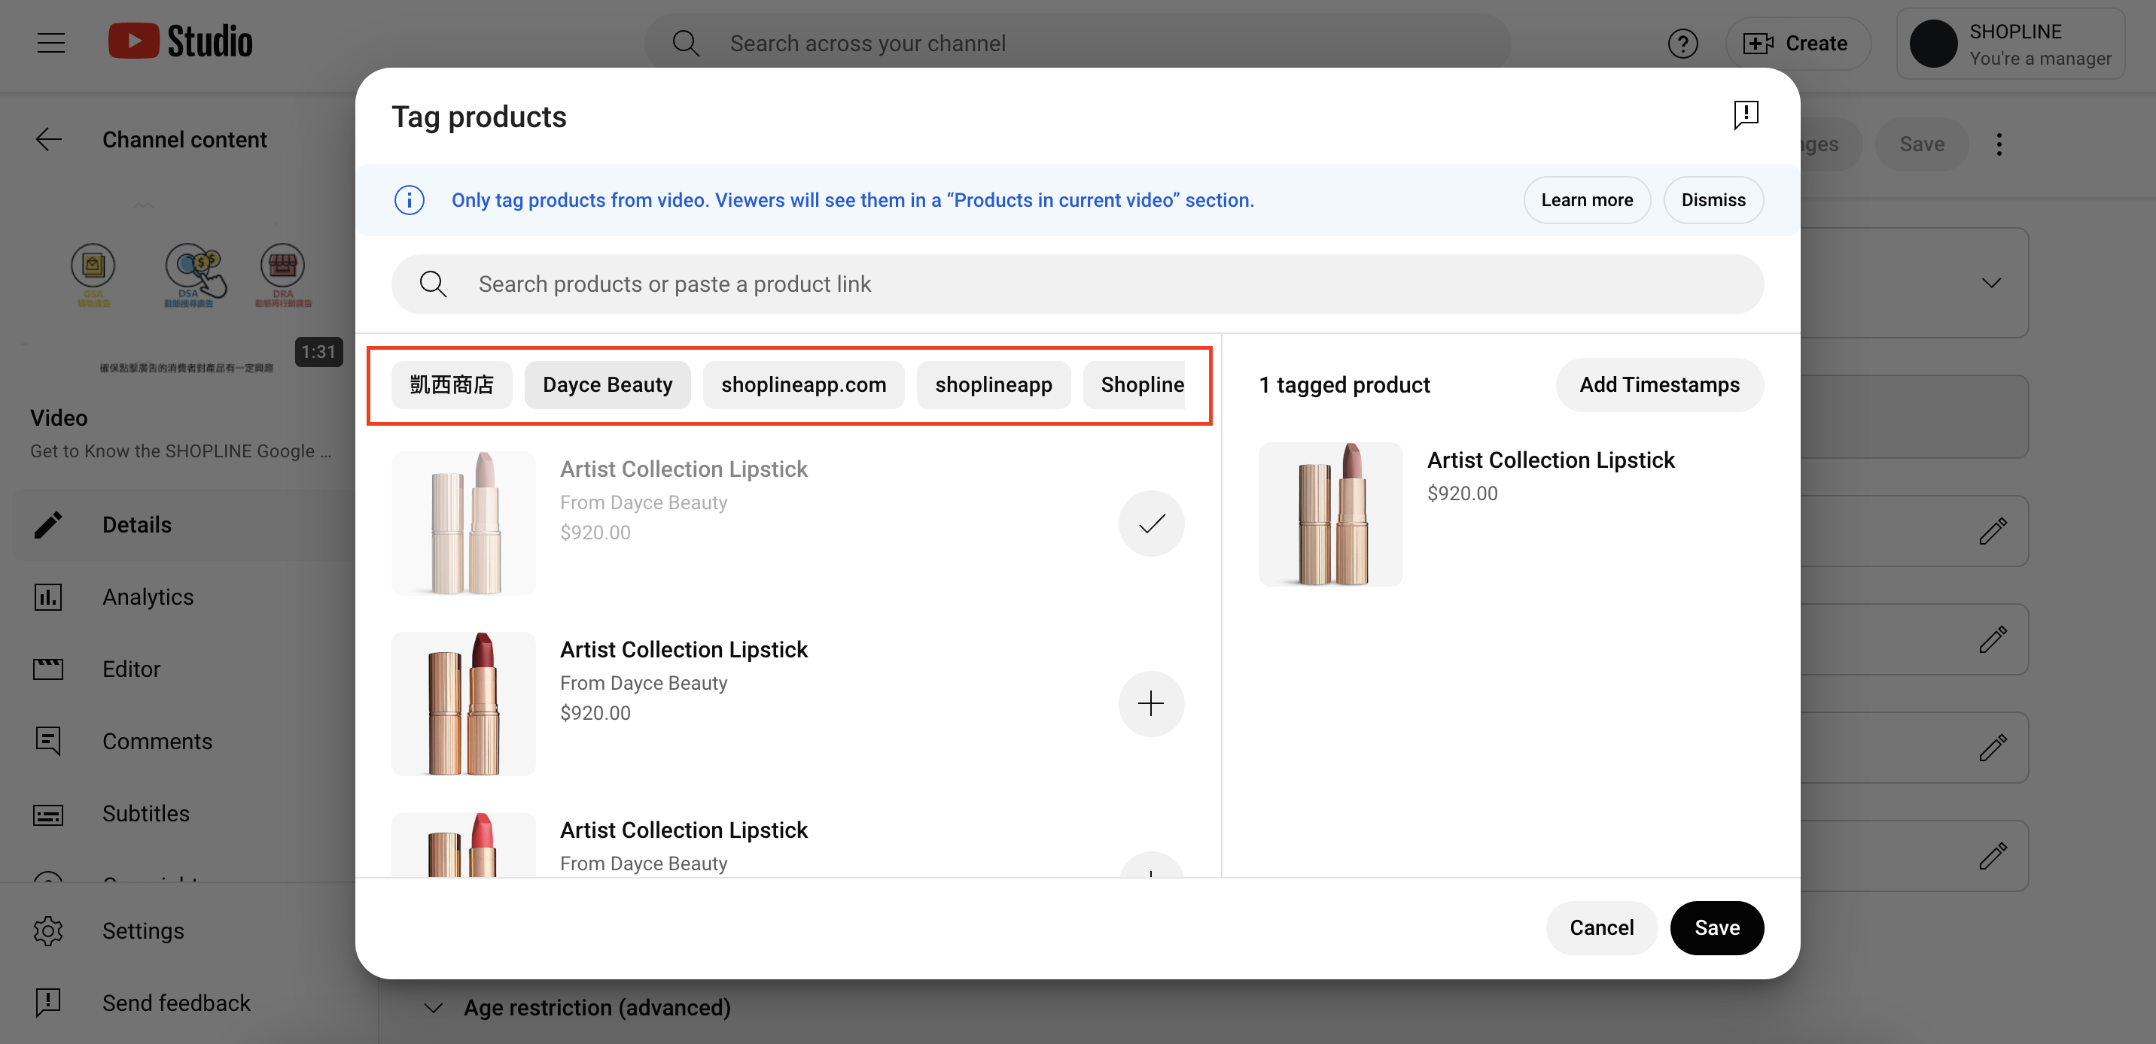
Task: Click the Analytics bar chart icon
Action: [47, 596]
